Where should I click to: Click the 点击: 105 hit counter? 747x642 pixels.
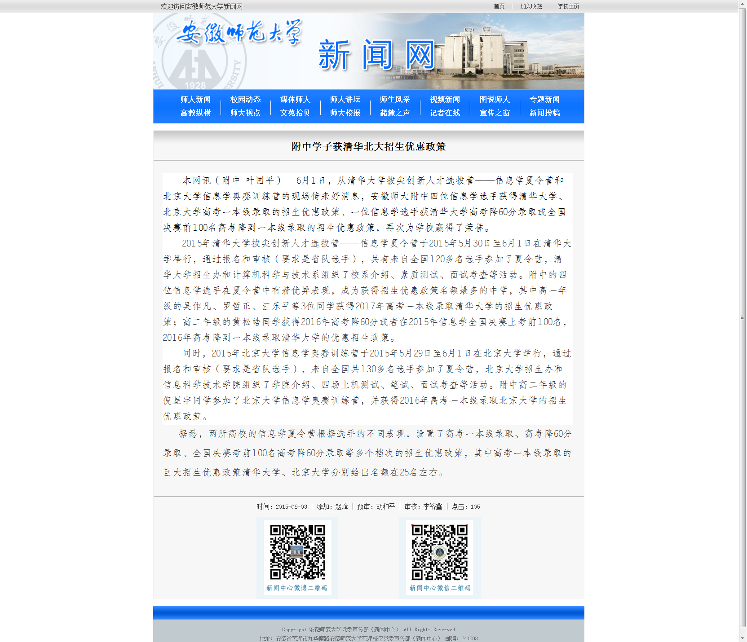tap(466, 506)
